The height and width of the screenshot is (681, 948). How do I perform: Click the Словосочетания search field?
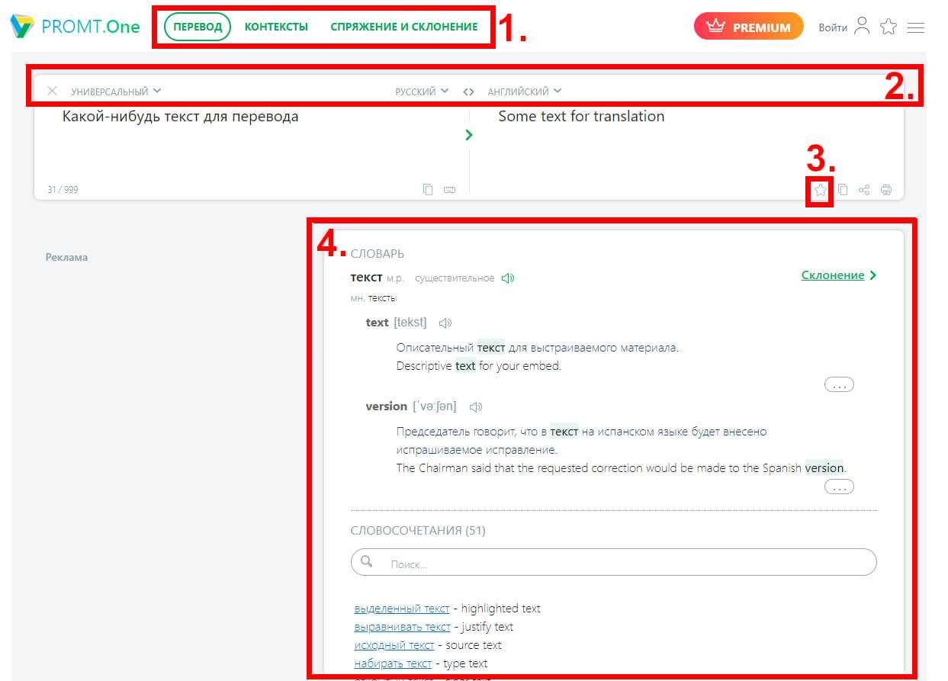click(x=613, y=564)
